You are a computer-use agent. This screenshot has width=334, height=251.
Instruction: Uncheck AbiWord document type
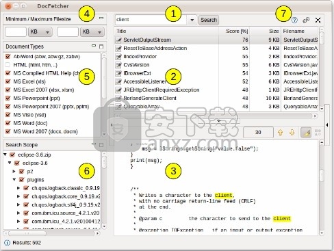pyautogui.click(x=8, y=56)
